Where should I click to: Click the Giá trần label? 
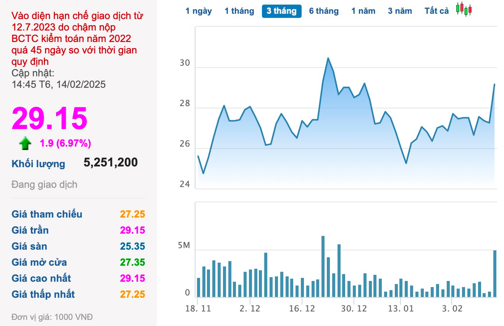pyautogui.click(x=30, y=230)
